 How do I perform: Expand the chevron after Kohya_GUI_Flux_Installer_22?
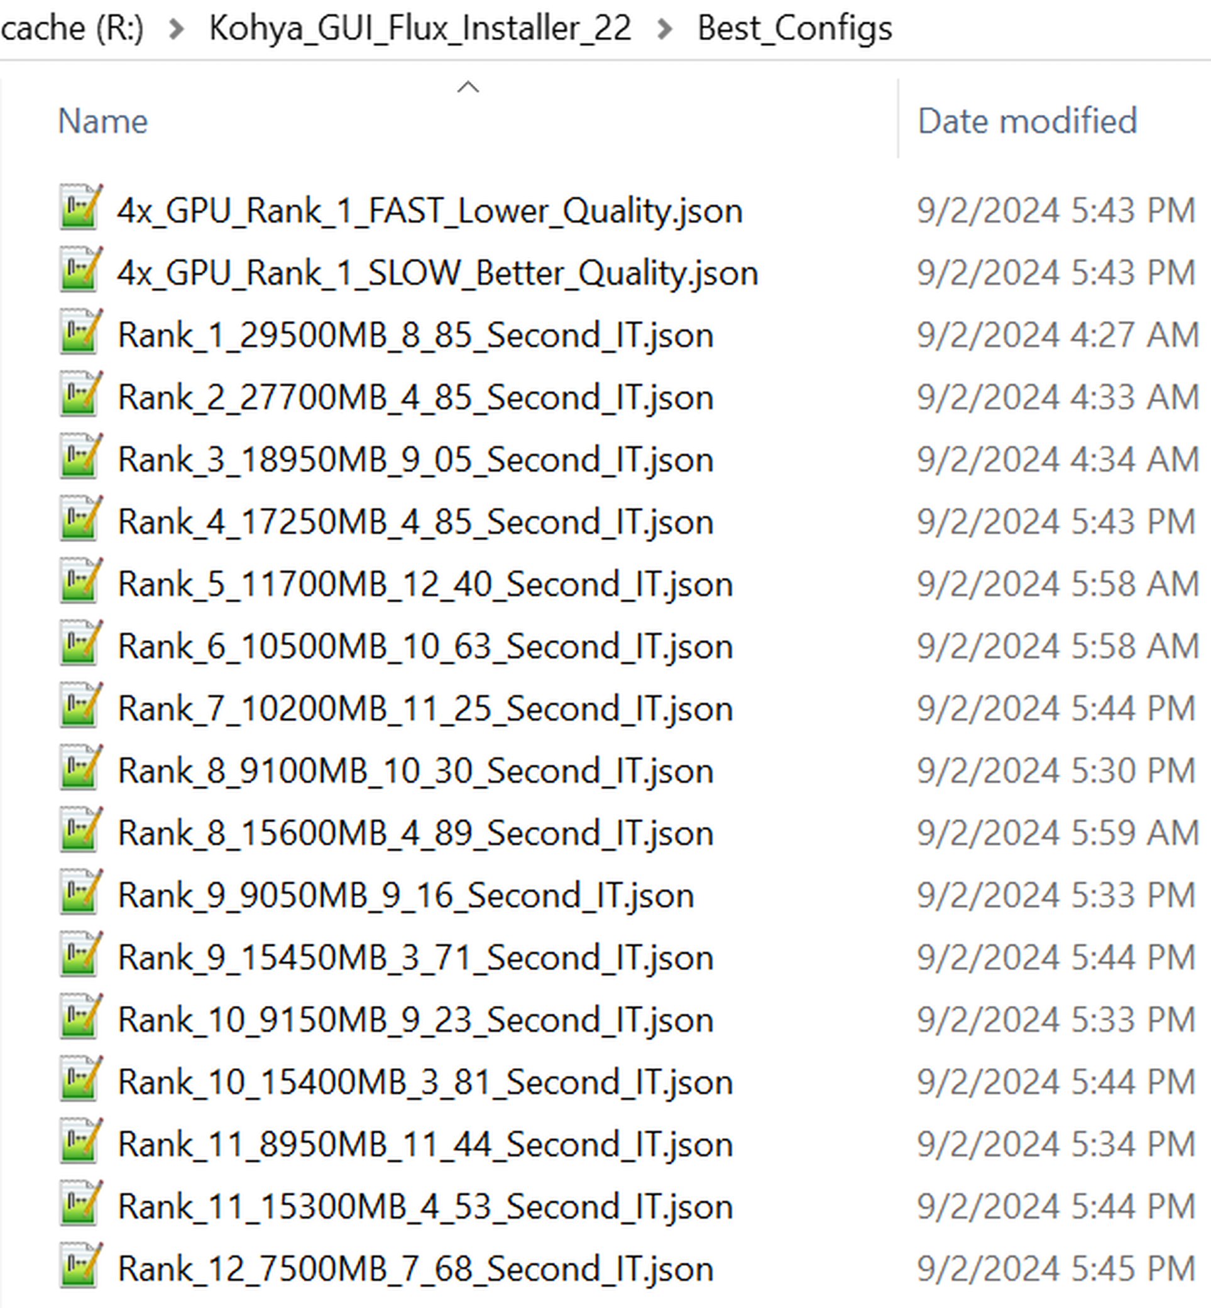(664, 28)
